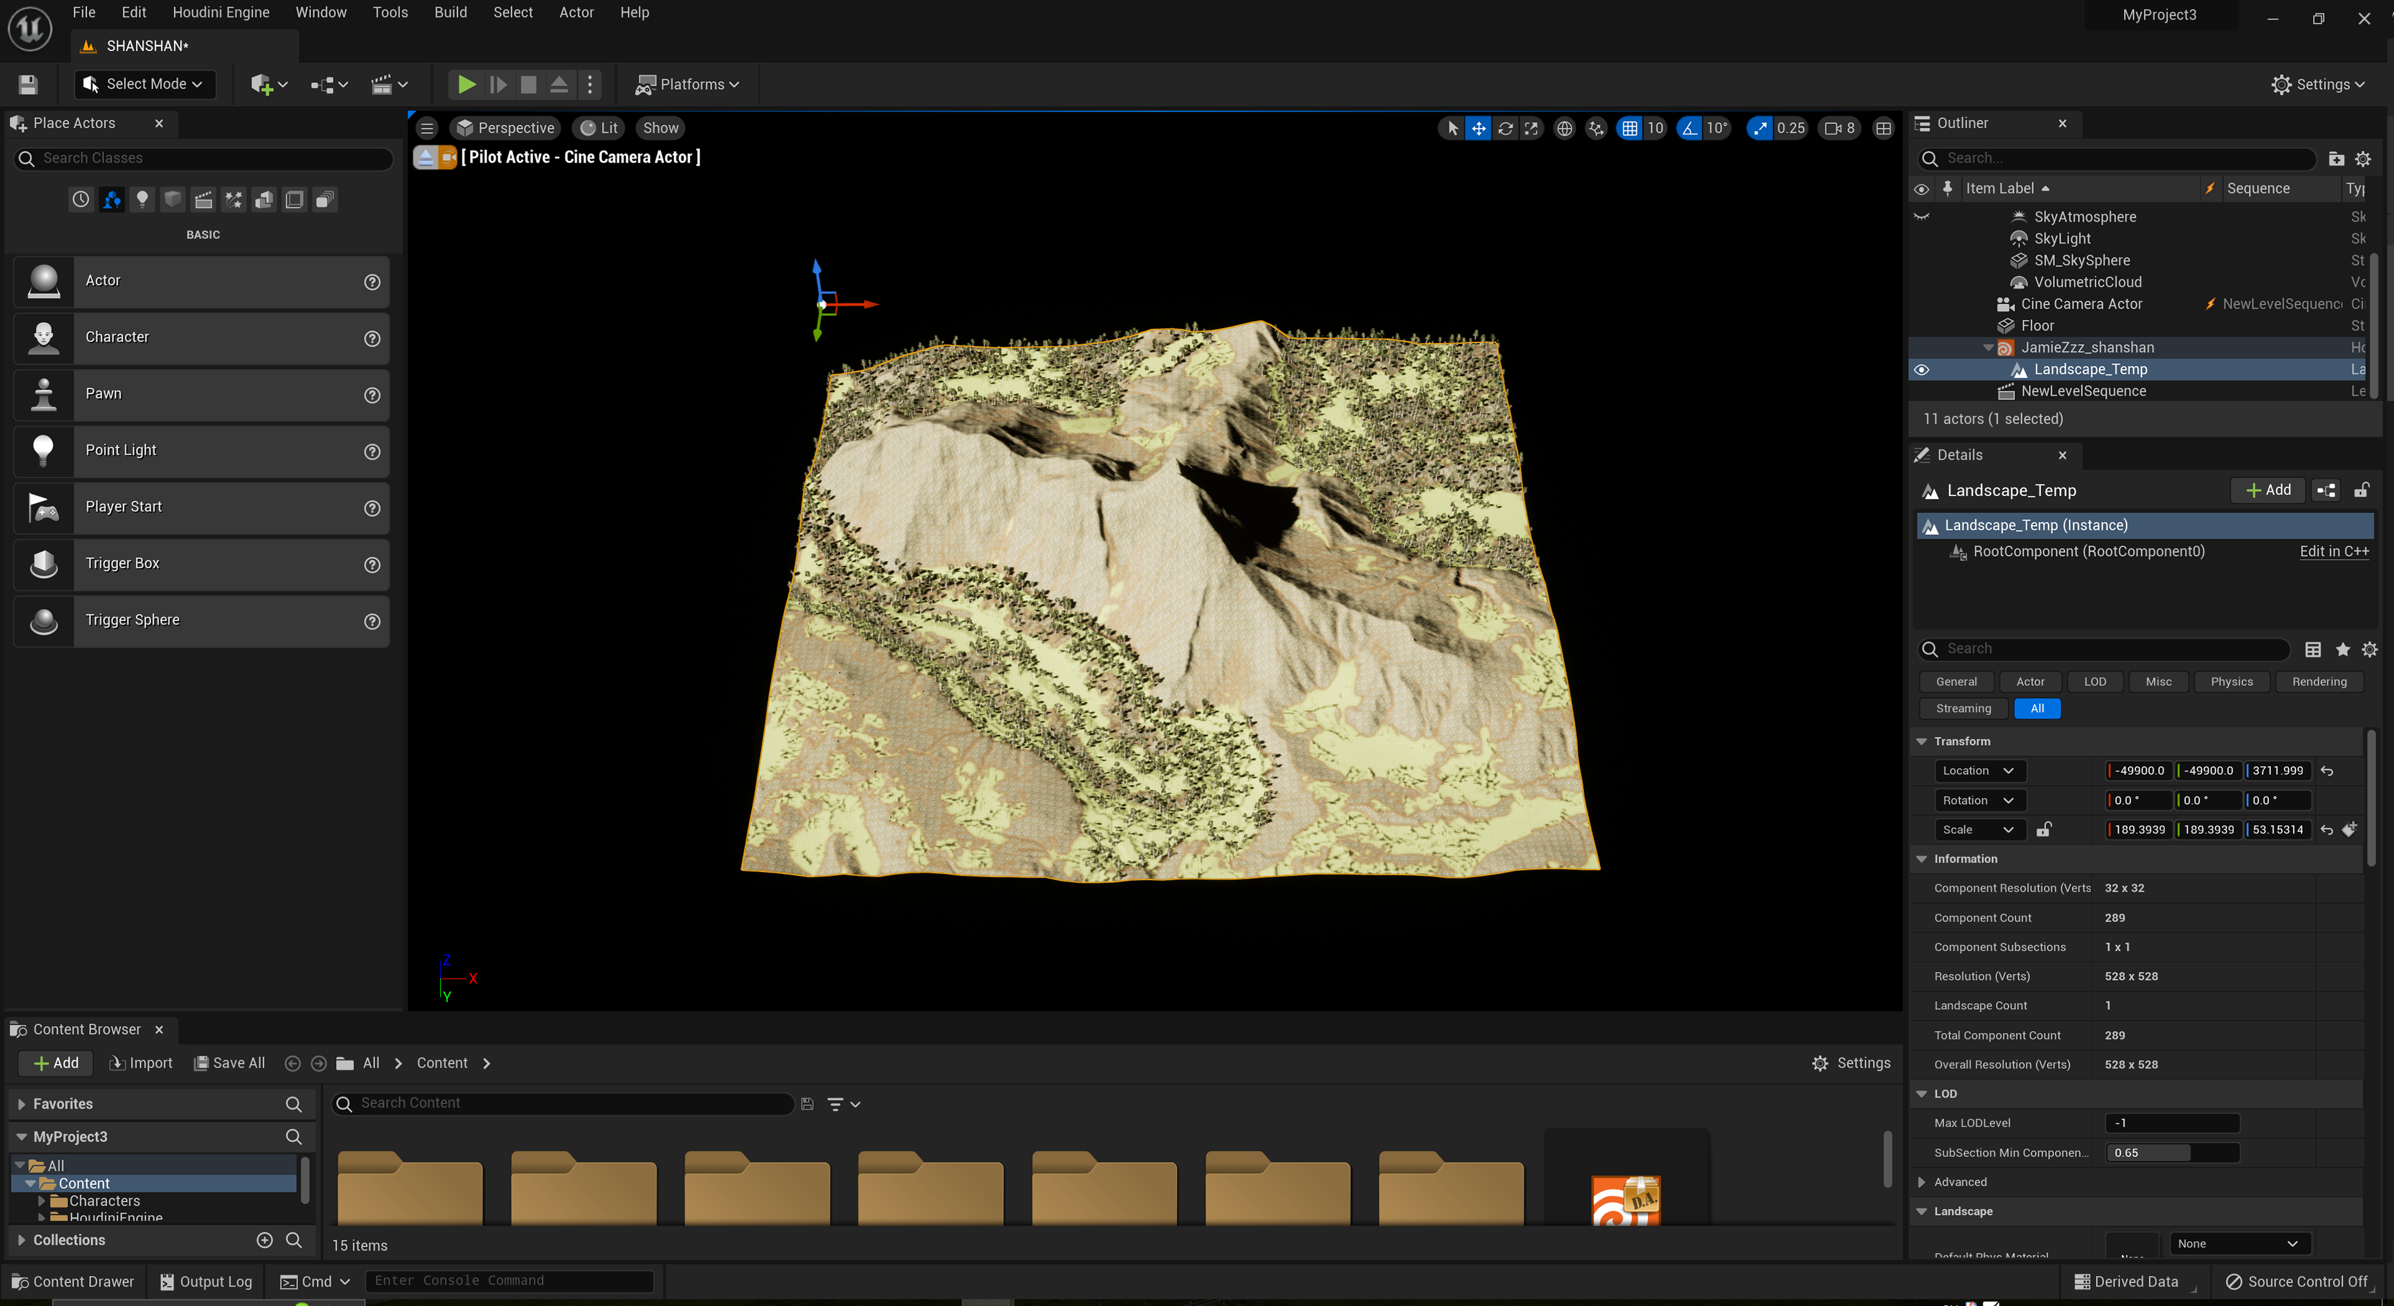
Task: Select the rotate gizmo tool
Action: [1504, 128]
